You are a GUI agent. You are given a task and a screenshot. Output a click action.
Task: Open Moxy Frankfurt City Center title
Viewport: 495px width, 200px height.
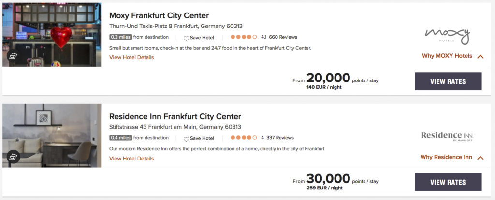click(159, 15)
